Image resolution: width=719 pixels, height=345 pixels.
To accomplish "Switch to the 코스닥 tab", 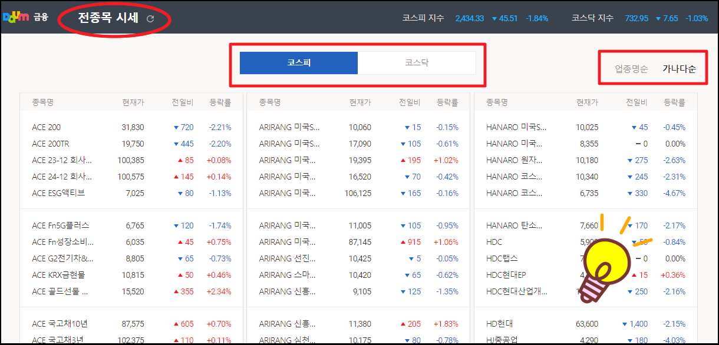I will (x=417, y=63).
